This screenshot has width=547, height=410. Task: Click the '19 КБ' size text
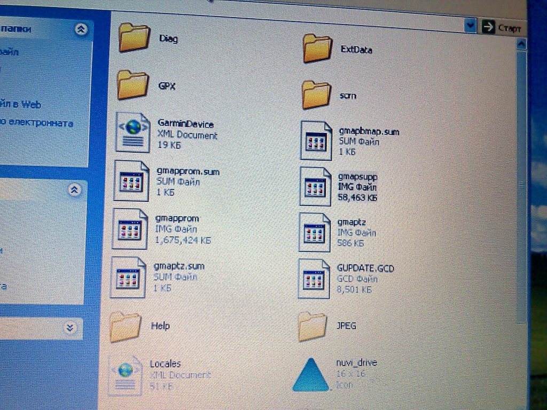(169, 145)
